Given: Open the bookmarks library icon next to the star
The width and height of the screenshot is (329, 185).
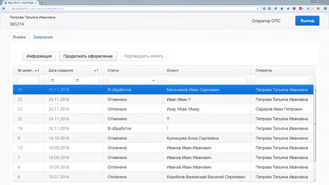Looking at the screenshot, I should pyautogui.click(x=269, y=9).
